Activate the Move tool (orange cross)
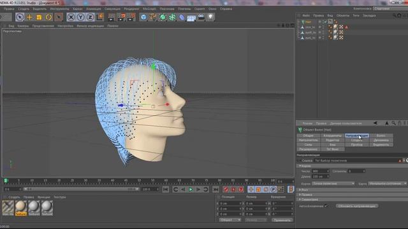Viewport: 408px width, 229px height. point(29,17)
